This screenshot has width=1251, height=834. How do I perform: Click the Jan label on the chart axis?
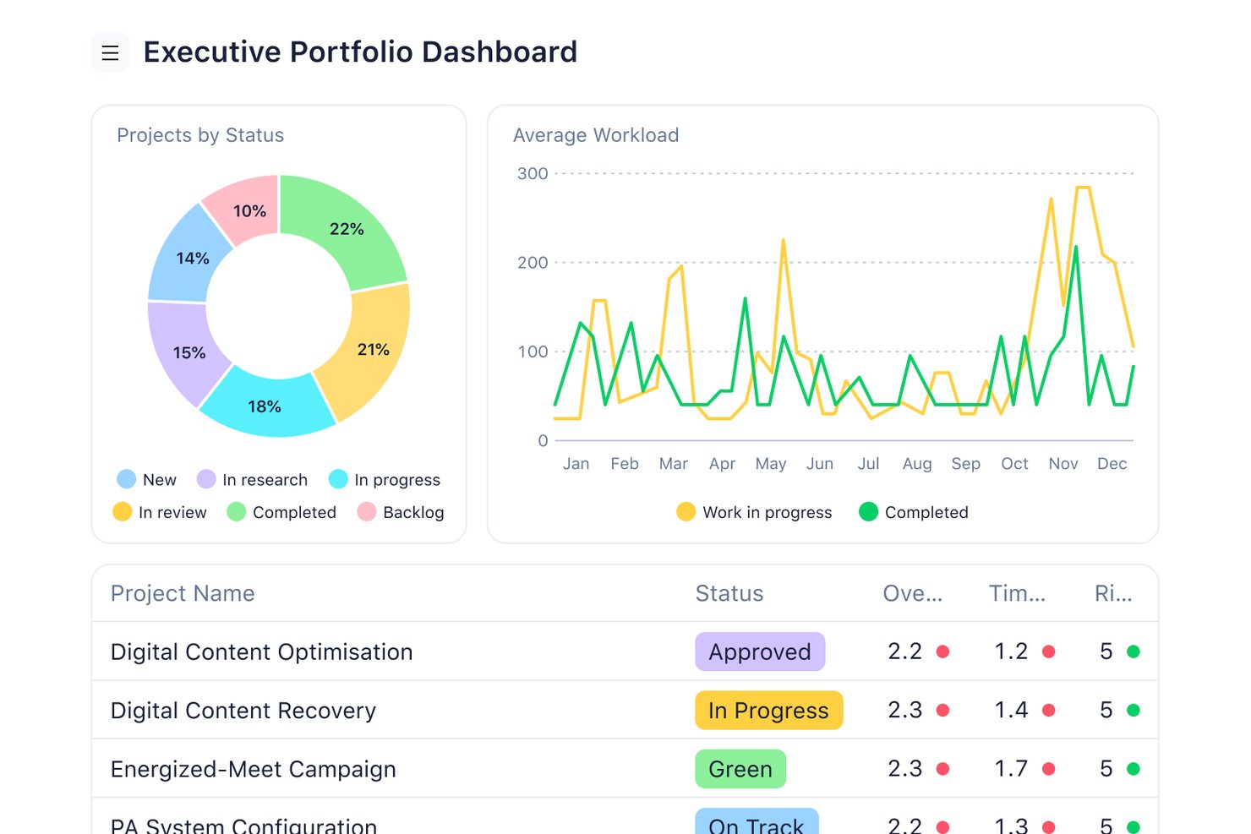(576, 464)
